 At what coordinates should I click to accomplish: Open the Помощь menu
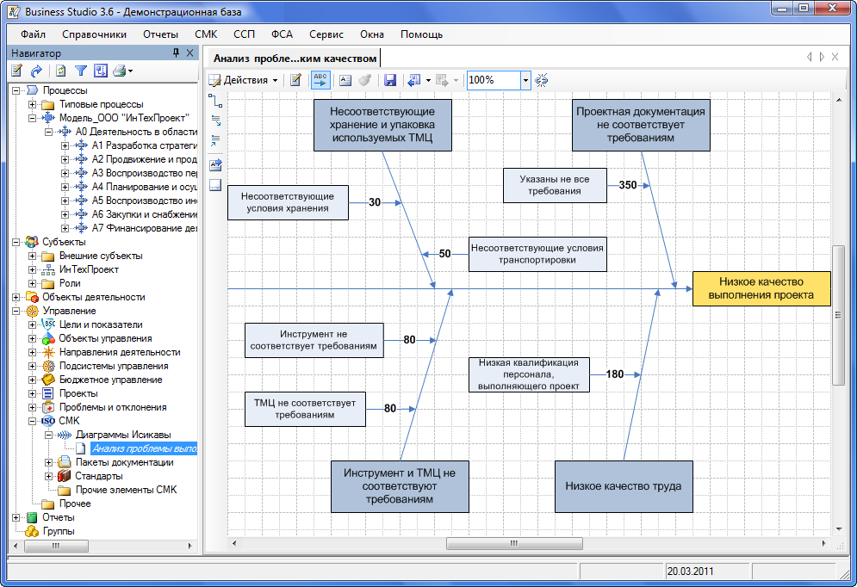421,34
